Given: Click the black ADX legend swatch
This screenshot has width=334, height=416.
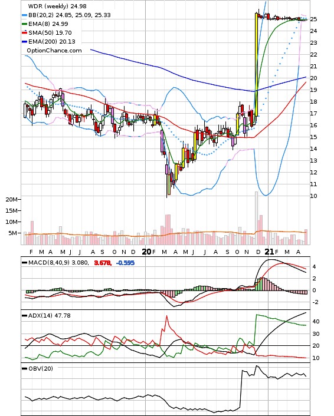Looking at the screenshot, I should point(24,316).
